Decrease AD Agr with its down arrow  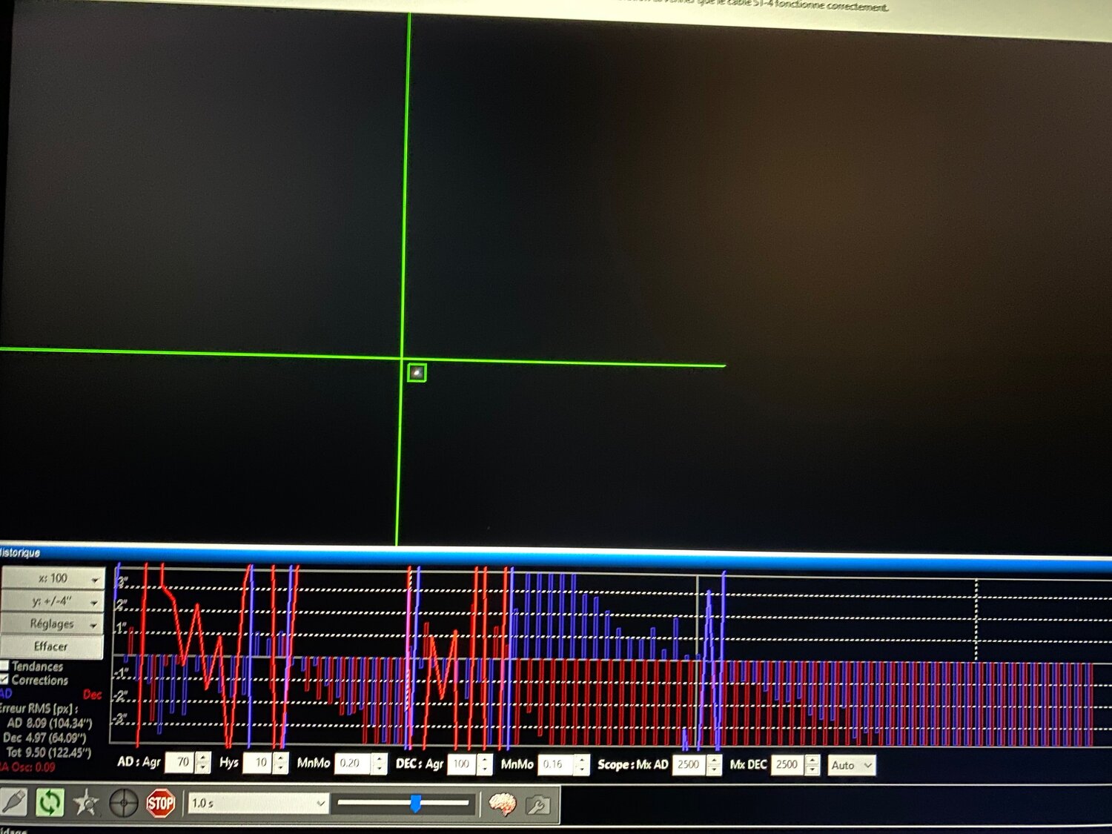202,767
